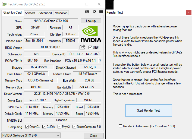Click the Die Size field 398 mm²
This screenshot has width=192, height=139.
click(71, 34)
